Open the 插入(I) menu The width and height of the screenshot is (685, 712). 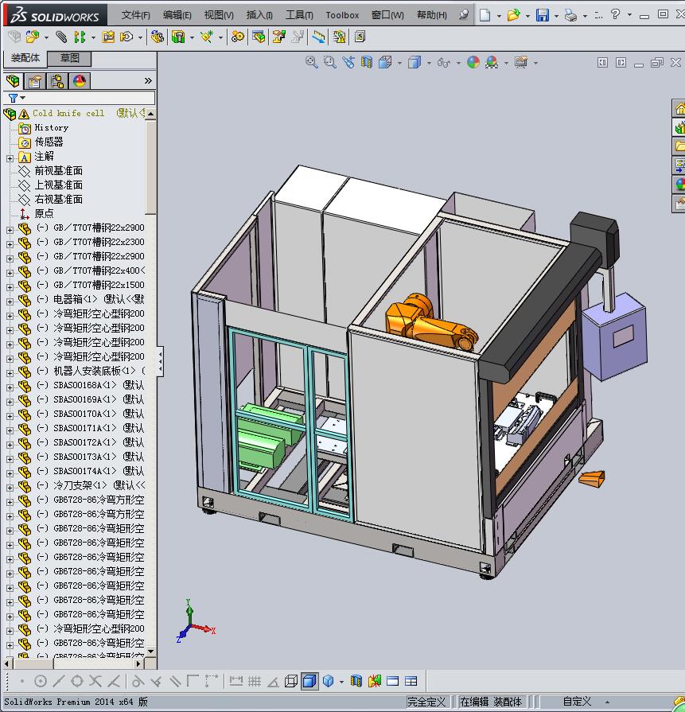tap(259, 15)
